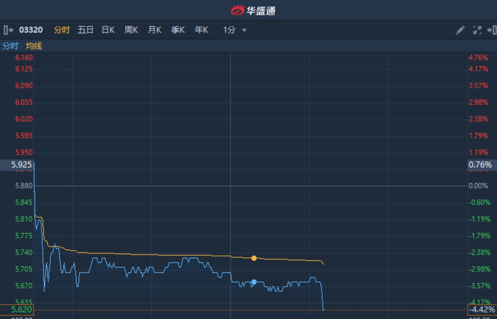Click the 华盛通 logo icon

[x=238, y=10]
